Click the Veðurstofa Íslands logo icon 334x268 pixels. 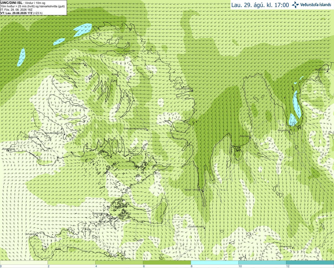(295, 5)
